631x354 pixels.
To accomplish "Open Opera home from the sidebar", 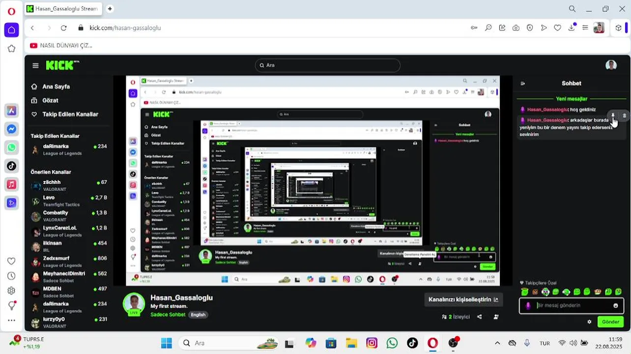I will pyautogui.click(x=11, y=30).
